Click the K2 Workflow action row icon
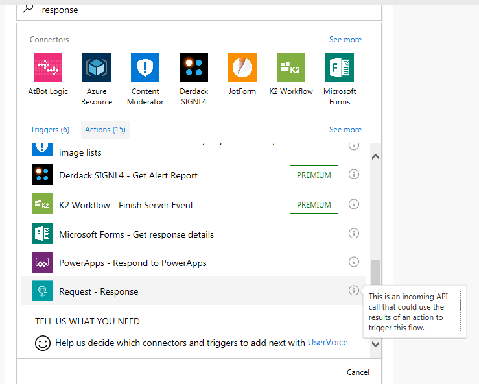This screenshot has width=479, height=390. [42, 204]
